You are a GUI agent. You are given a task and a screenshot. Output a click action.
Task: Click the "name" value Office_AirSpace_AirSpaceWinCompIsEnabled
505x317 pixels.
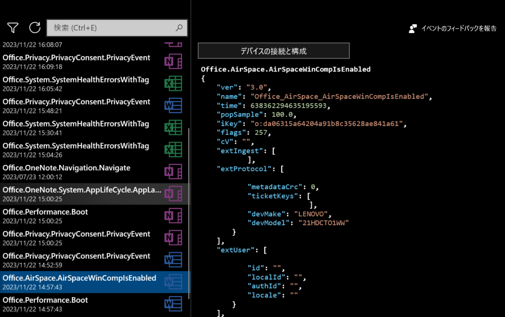tap(339, 96)
